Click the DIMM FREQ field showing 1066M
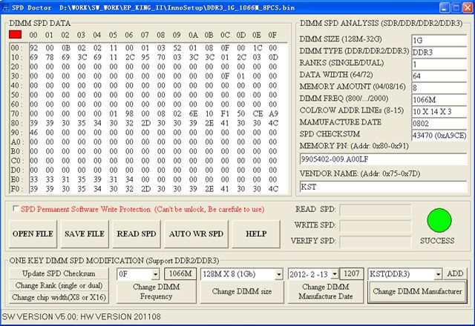The width and height of the screenshot is (475, 326). (x=439, y=99)
